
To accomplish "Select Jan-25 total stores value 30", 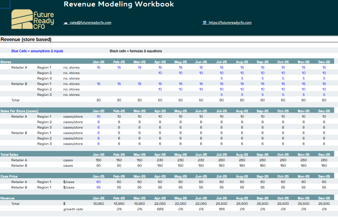I will coord(98,100).
